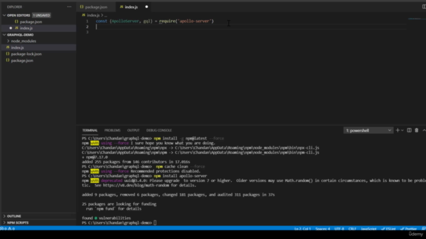The image size is (426, 239).
Task: Click EXPLORER sidebar title
Action: point(15,7)
